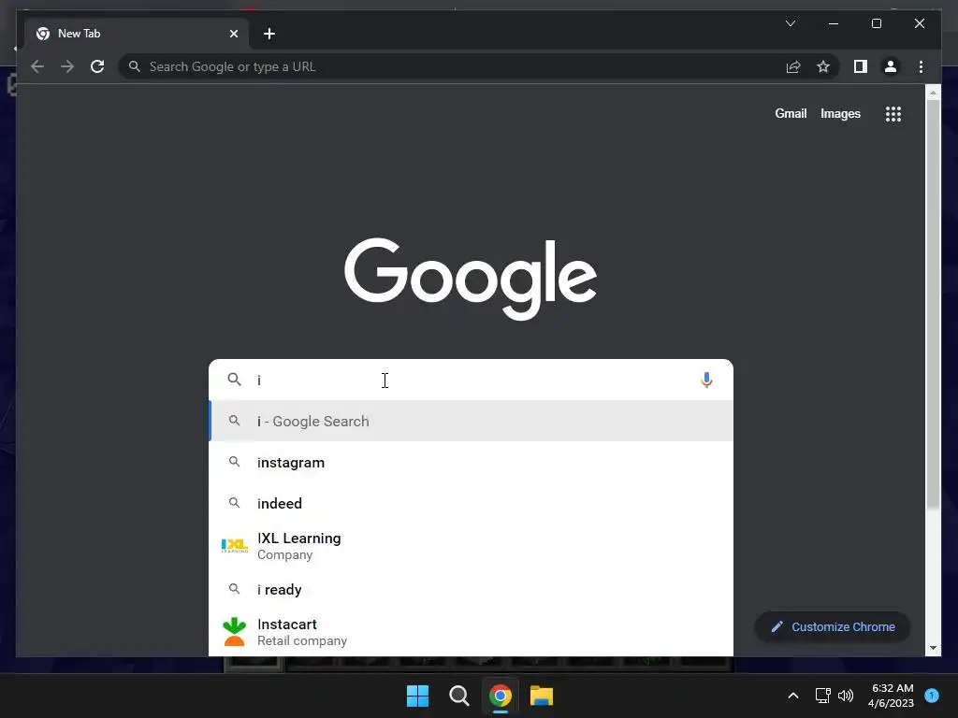This screenshot has width=958, height=718.
Task: Show hidden system tray icons
Action: click(x=793, y=696)
